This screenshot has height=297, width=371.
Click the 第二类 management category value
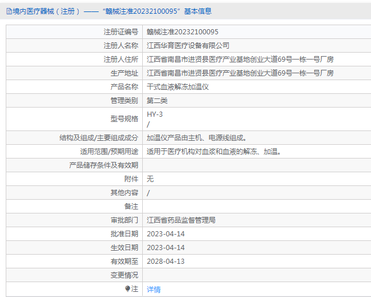(157, 101)
